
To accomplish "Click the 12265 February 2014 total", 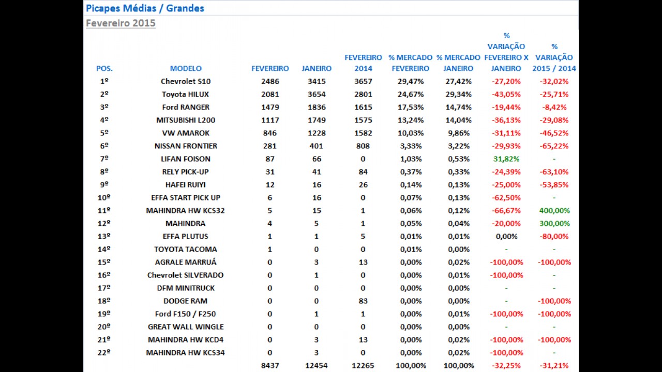I will pos(363,365).
